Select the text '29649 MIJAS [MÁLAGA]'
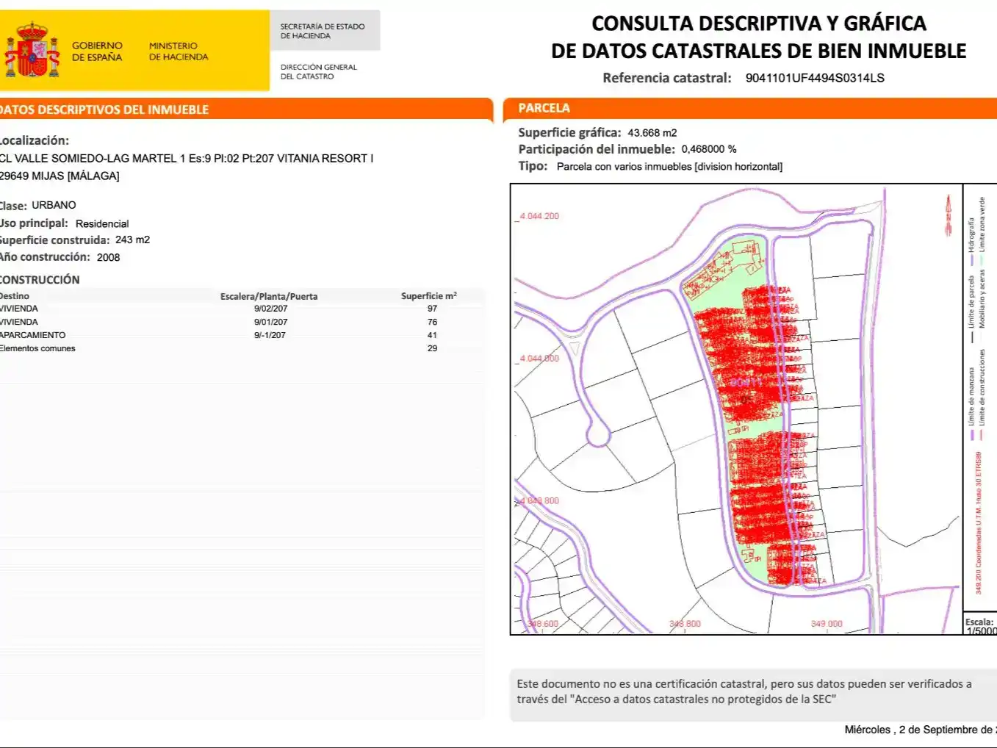This screenshot has height=748, width=997. [60, 176]
